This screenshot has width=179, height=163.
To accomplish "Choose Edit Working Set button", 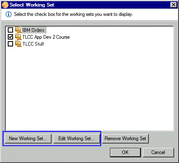I will tap(77, 139).
